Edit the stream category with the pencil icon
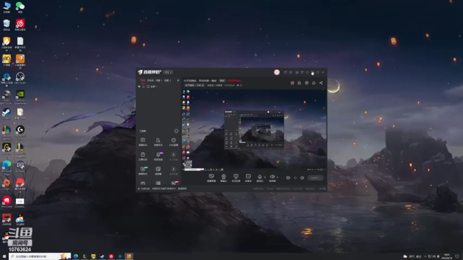The height and width of the screenshot is (260, 463). [x=203, y=85]
